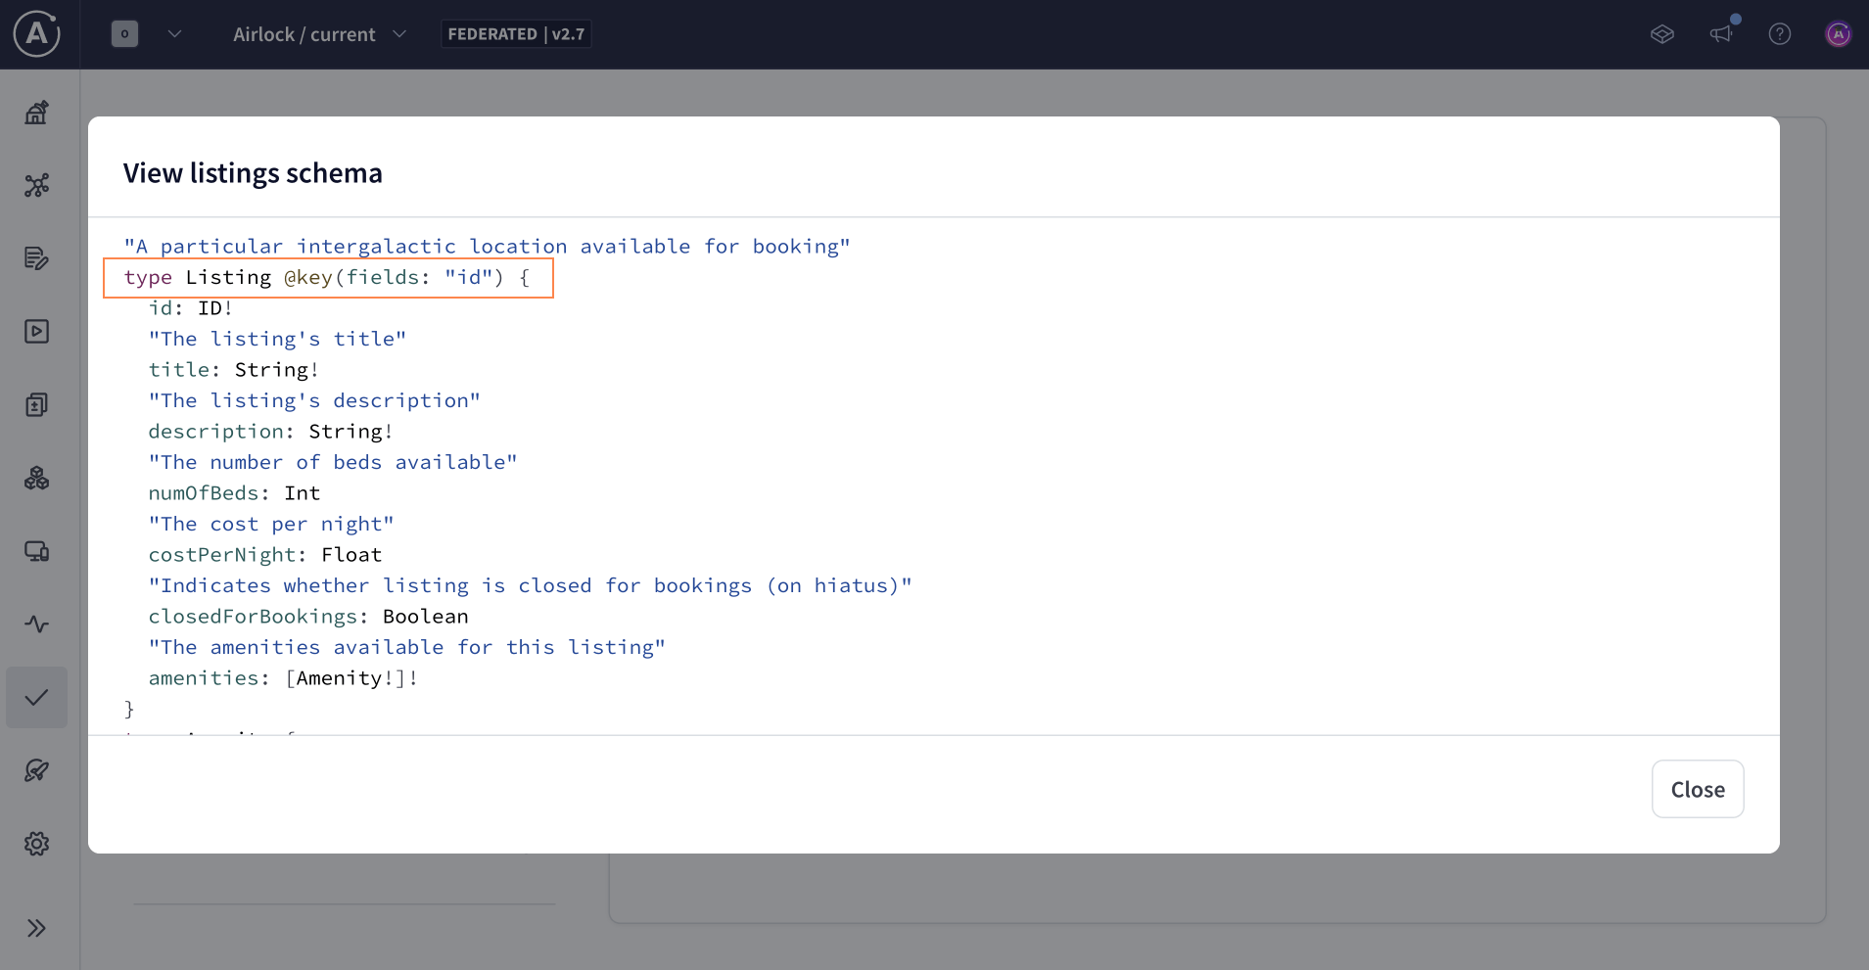Open the Checks checkmark icon
The image size is (1869, 970).
36,697
